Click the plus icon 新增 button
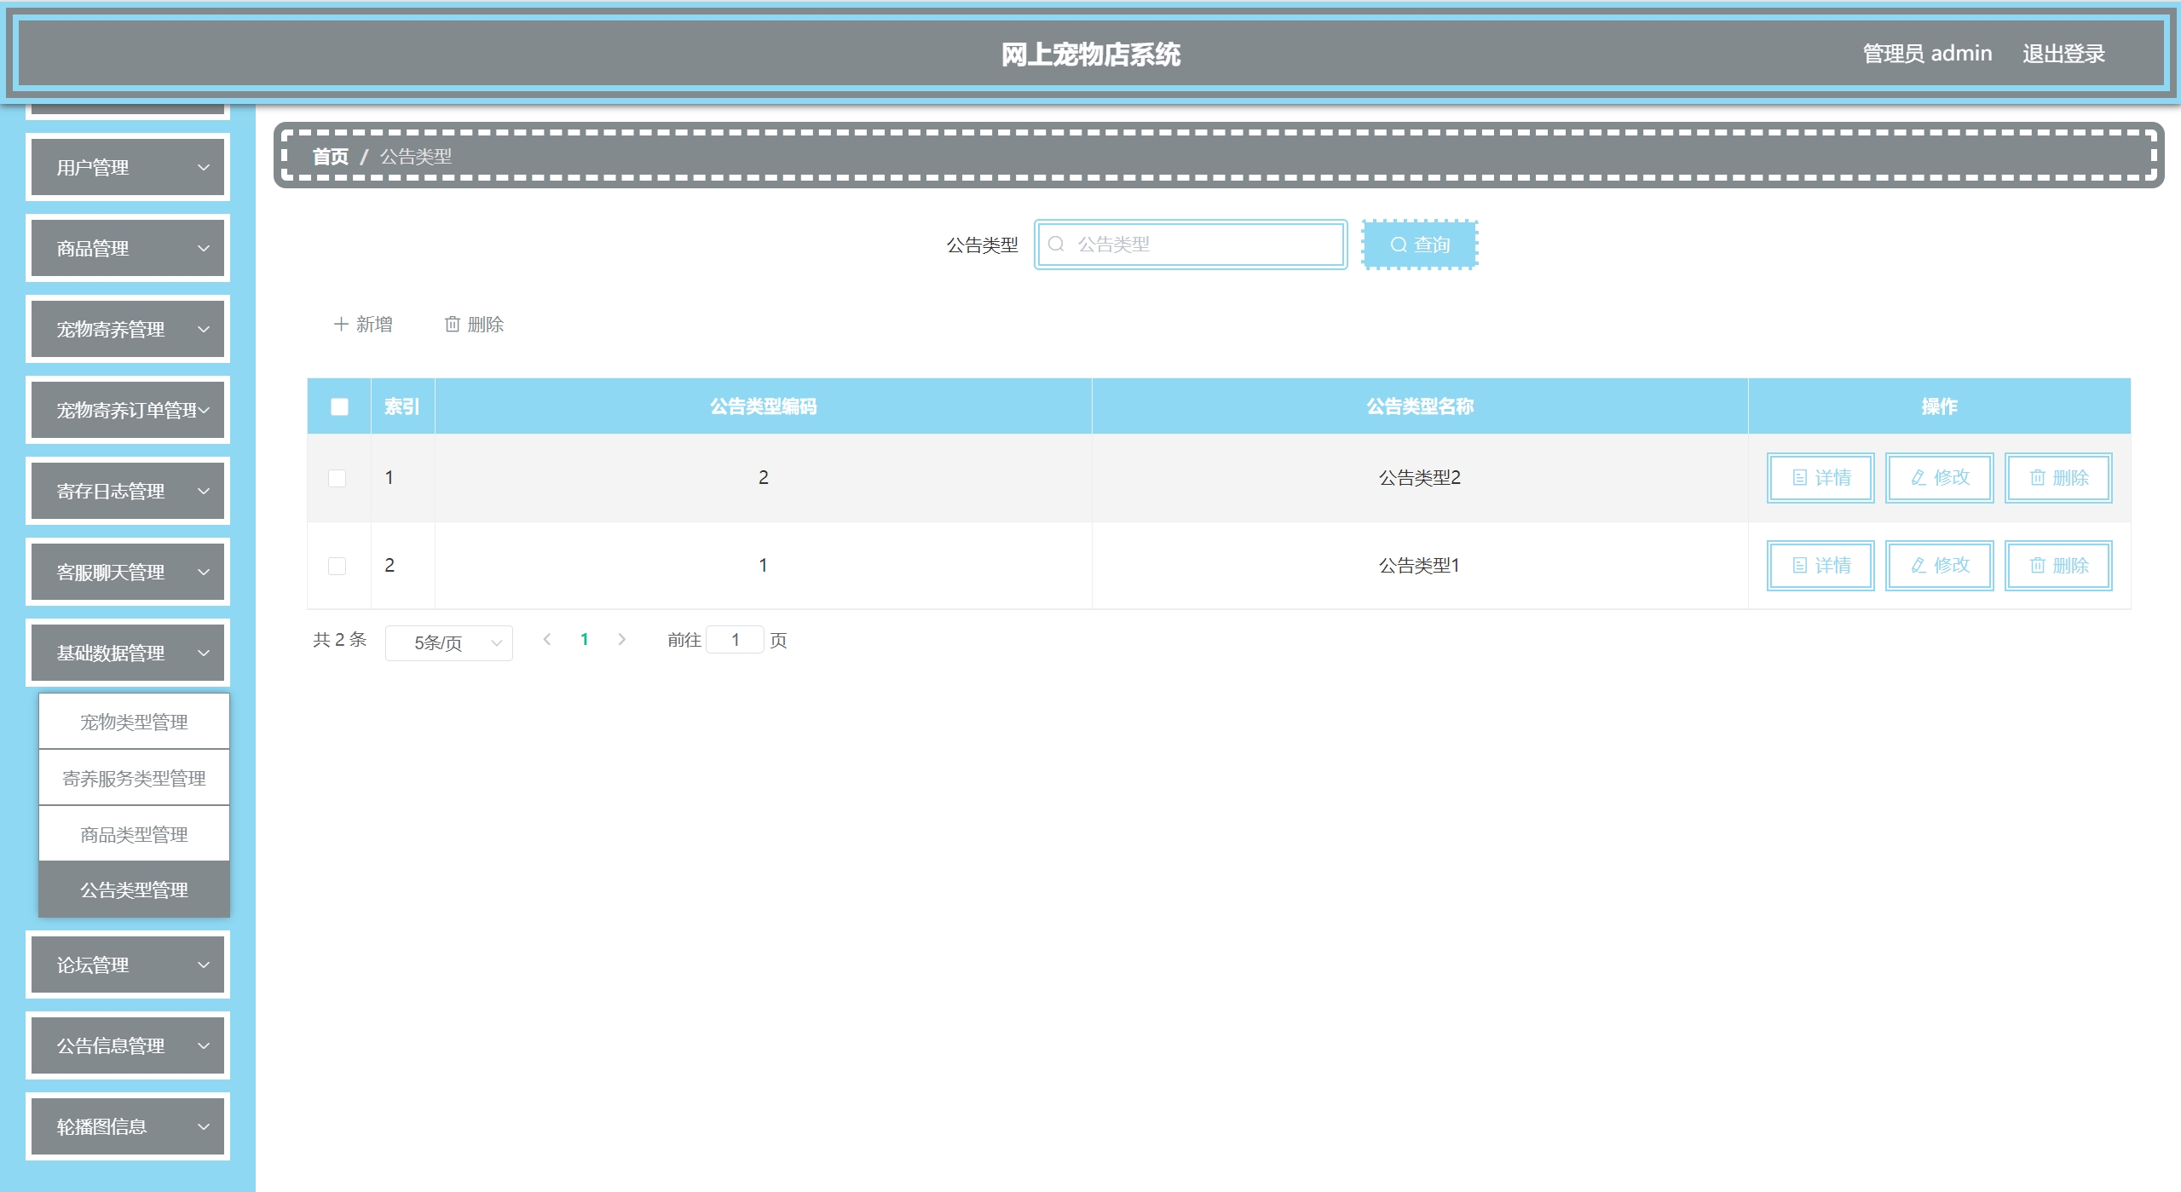The image size is (2181, 1192). [x=363, y=325]
